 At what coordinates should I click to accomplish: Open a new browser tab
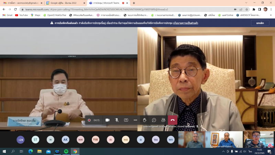pyautogui.click(x=134, y=3)
